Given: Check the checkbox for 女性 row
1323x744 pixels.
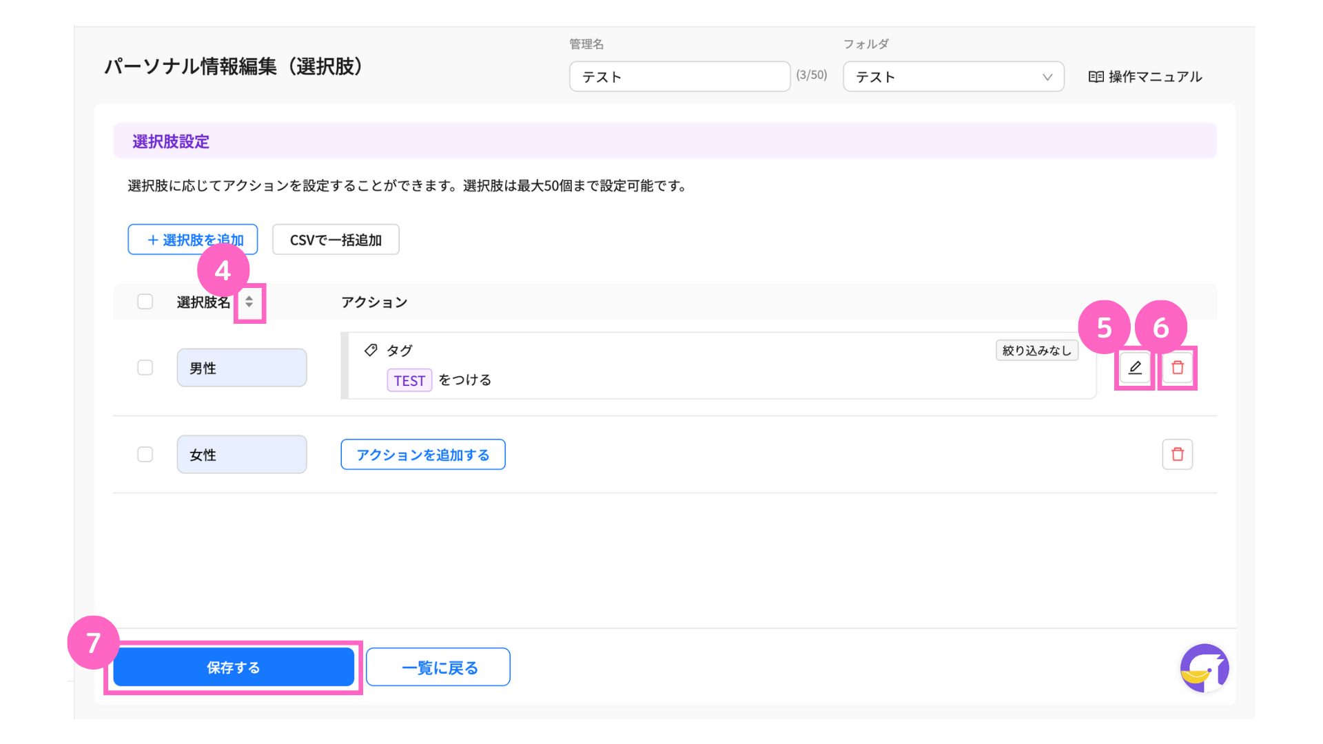Looking at the screenshot, I should [145, 455].
